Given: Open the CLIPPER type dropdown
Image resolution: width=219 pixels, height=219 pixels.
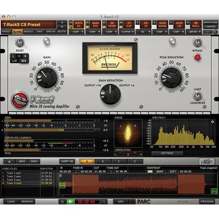Looking at the screenshot, I should coord(127,32).
